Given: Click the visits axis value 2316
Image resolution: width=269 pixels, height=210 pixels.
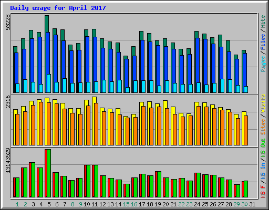Looking at the screenshot, I should coord(8,101).
